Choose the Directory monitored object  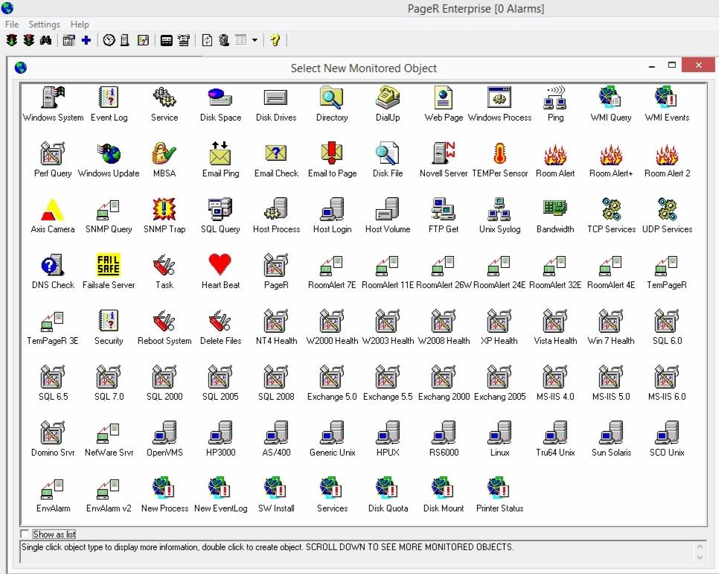tap(332, 98)
